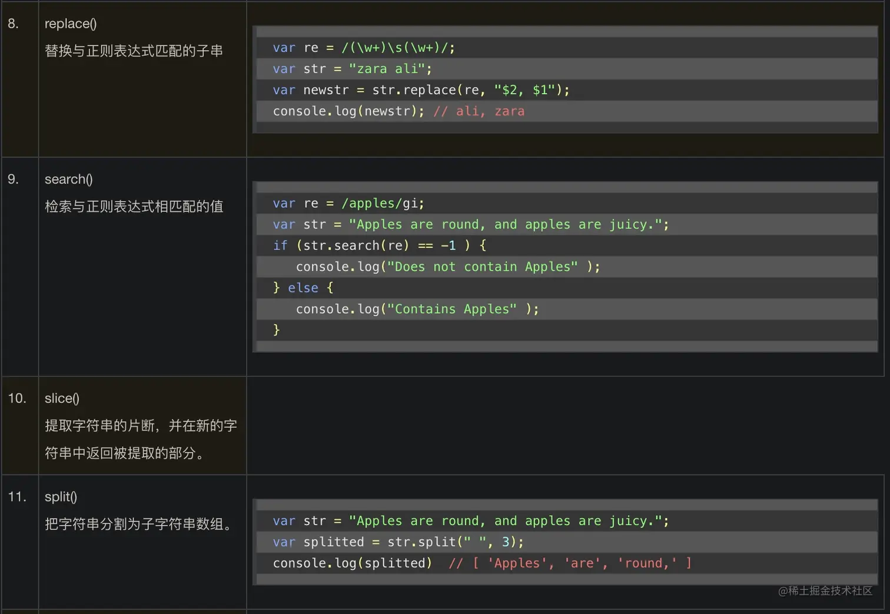
Task: Click the str.replace(re, "$2, $1") code line
Action: point(421,90)
